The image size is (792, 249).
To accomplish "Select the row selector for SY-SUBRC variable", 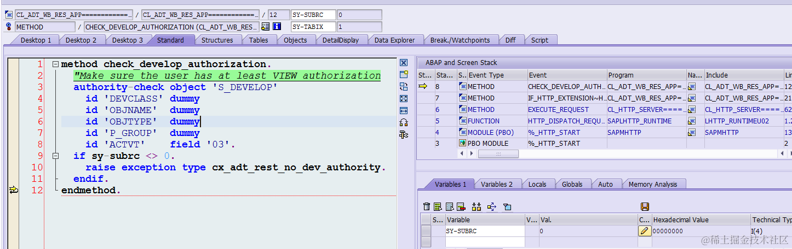I will click(426, 231).
